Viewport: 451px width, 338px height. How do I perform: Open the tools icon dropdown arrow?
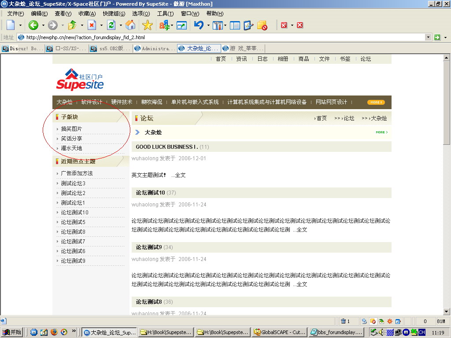[225, 25]
